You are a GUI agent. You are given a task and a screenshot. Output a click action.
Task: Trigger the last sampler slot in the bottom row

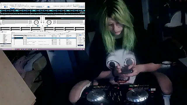pyautogui.click(x=79, y=30)
